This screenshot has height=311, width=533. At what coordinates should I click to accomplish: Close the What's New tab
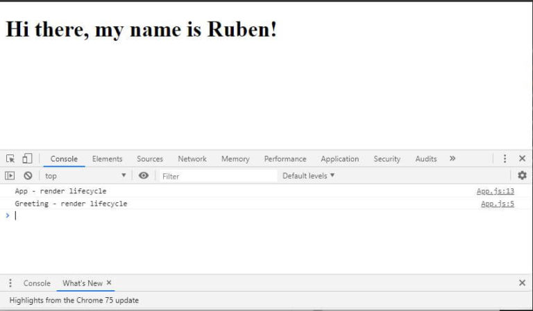(x=109, y=283)
